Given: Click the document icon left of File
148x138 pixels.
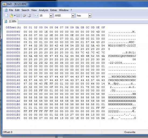Looking at the screenshot, I should [x=6, y=10].
